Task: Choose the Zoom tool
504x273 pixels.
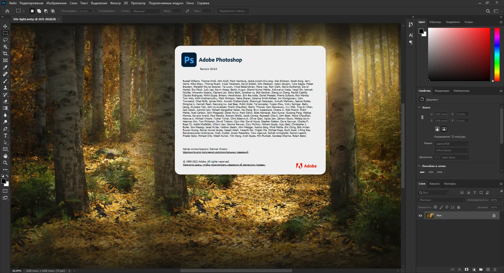Action: (5, 163)
